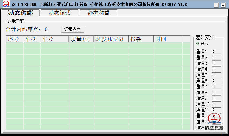Click the Qianjiang weighing logo
Viewport: 229px width, 136px height.
(x=214, y=121)
